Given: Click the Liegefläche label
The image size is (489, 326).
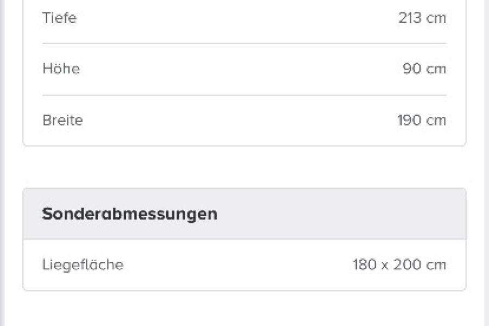Looking at the screenshot, I should point(83,265).
